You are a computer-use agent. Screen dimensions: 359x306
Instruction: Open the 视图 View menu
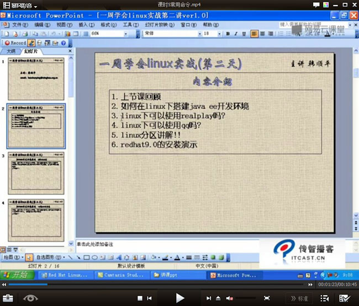pyautogui.click(x=64, y=25)
